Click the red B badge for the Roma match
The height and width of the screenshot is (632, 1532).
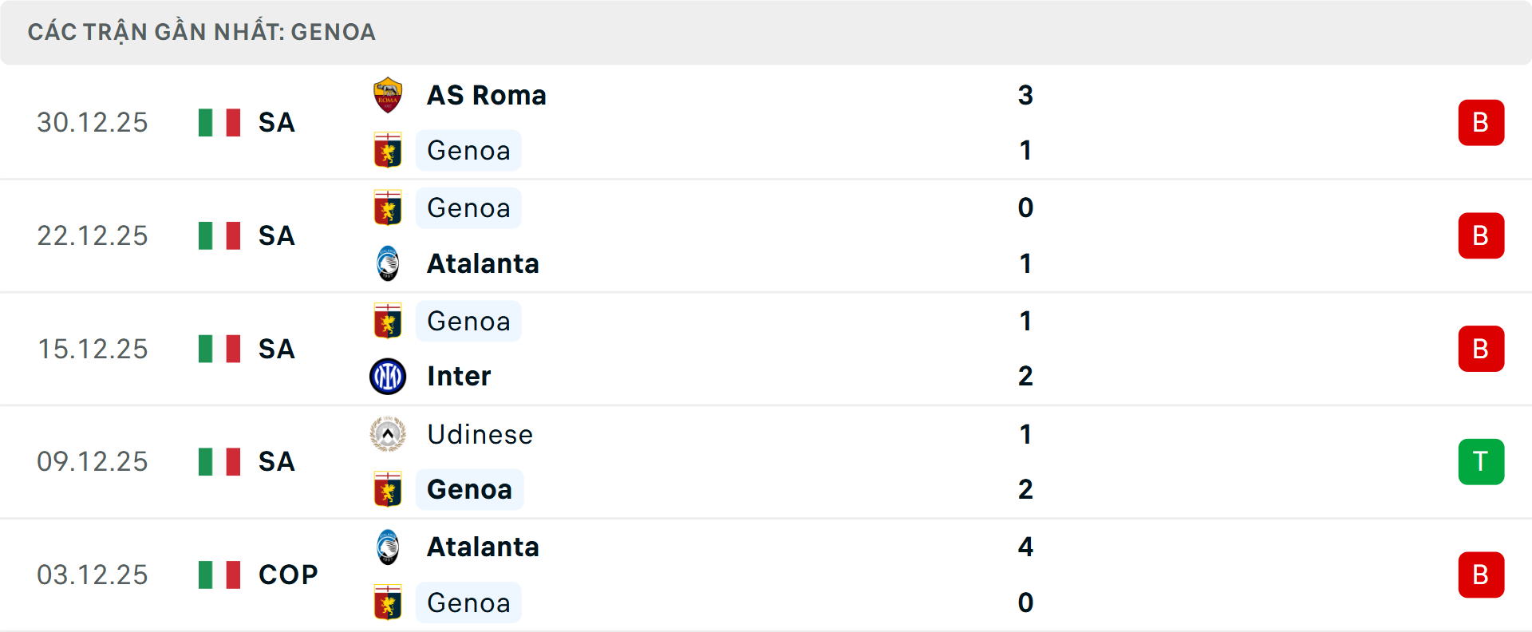point(1481,122)
